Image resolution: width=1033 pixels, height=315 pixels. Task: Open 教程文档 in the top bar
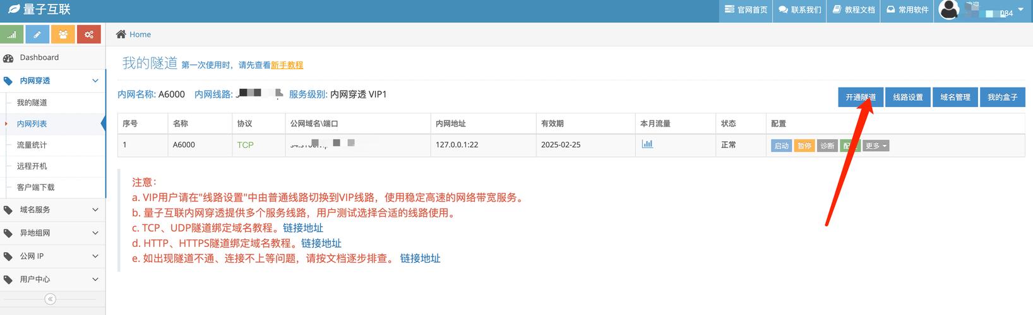pos(853,10)
